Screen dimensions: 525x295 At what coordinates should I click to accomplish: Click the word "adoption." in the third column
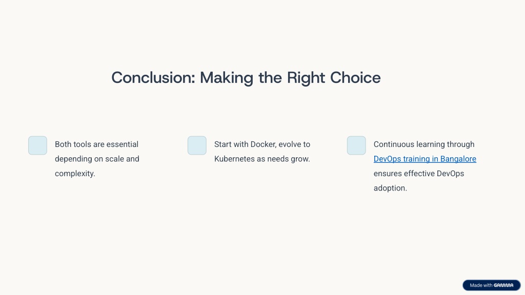pyautogui.click(x=390, y=188)
